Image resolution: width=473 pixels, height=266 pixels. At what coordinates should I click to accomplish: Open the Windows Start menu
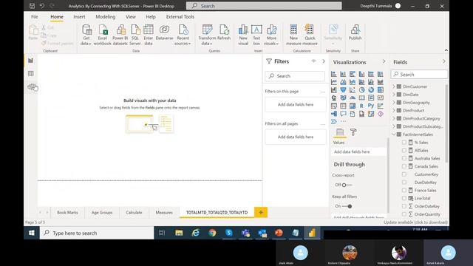pyautogui.click(x=31, y=233)
